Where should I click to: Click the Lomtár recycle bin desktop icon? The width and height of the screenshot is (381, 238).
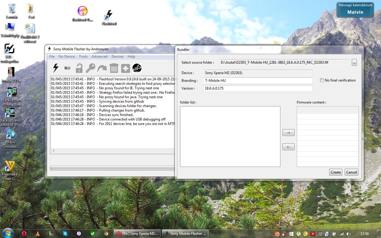[x=12, y=11]
